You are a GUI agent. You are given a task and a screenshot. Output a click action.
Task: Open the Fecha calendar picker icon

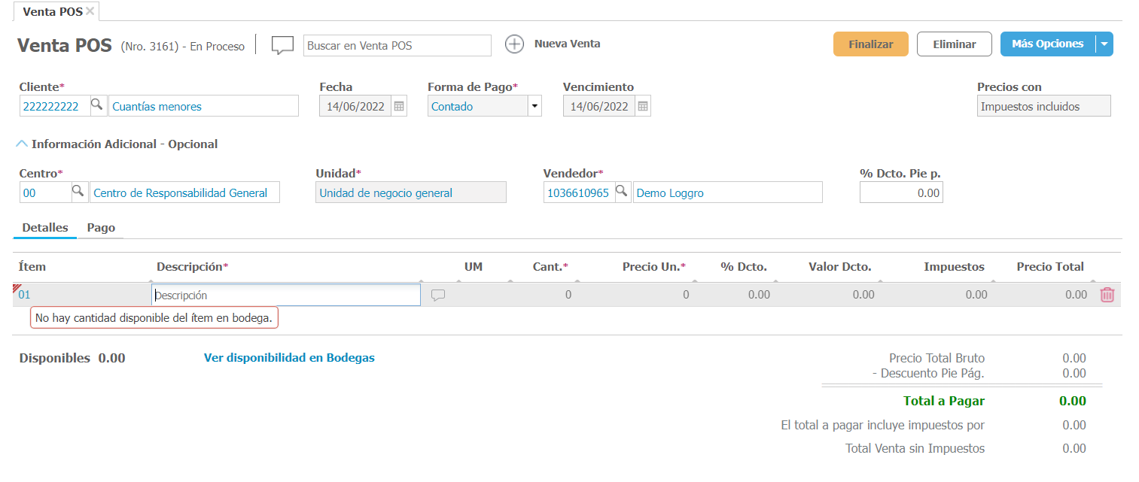click(399, 106)
